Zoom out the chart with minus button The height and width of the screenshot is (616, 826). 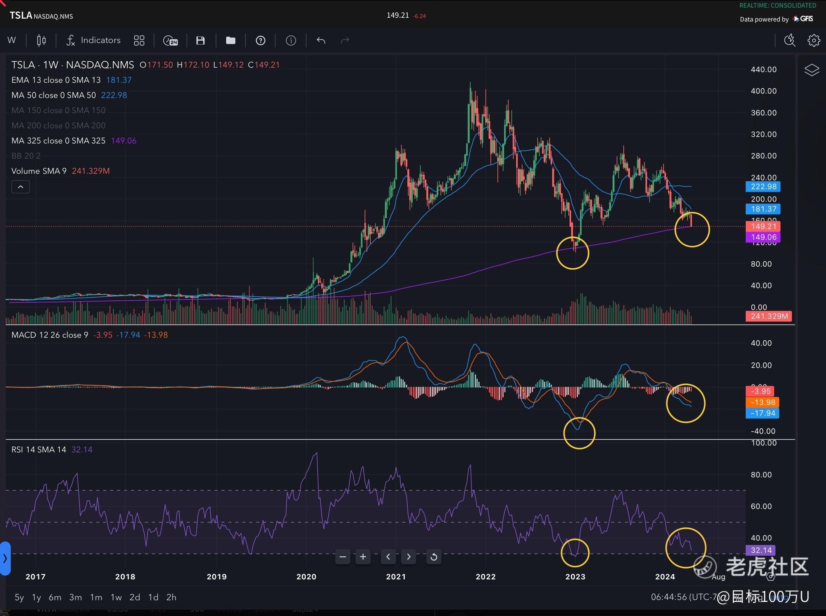343,557
